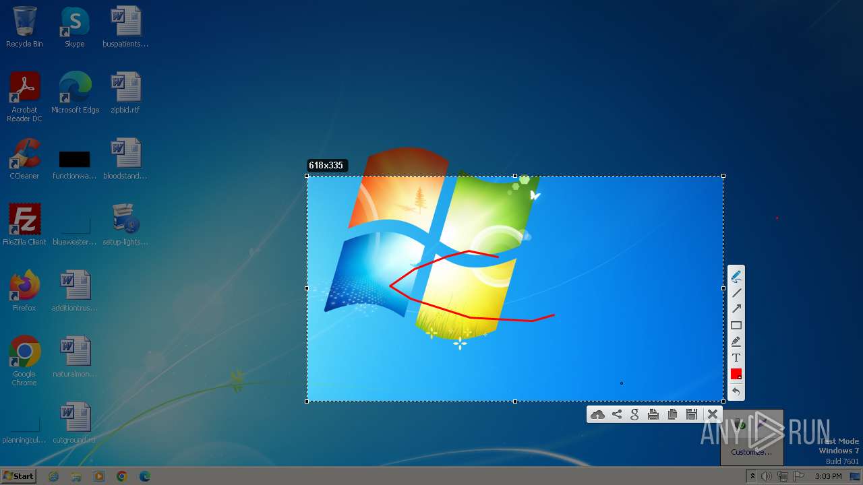Collapse the hidden tray icons arrow
Screen dimensions: 863x485
point(752,476)
